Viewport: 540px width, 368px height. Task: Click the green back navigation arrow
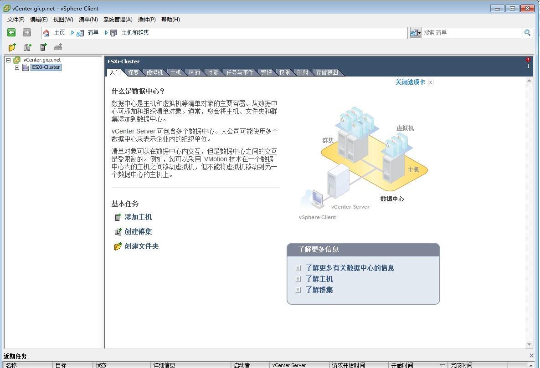click(11, 32)
